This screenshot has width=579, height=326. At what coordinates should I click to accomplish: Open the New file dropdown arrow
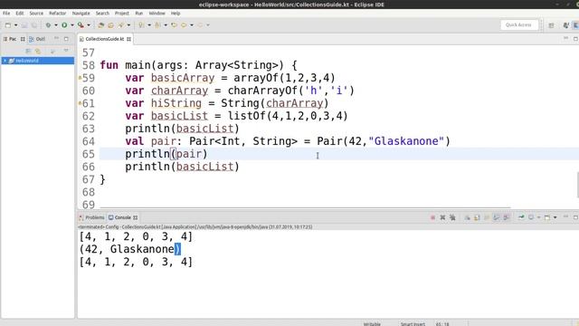[15, 25]
